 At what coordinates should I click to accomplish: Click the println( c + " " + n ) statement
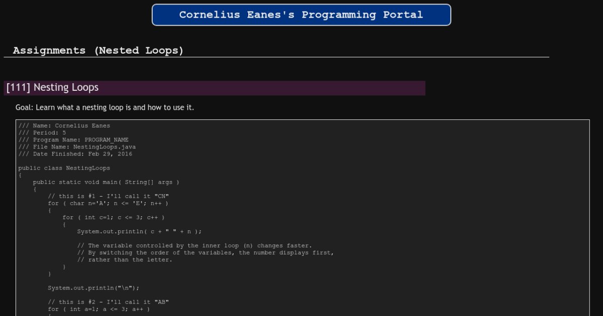(139, 231)
